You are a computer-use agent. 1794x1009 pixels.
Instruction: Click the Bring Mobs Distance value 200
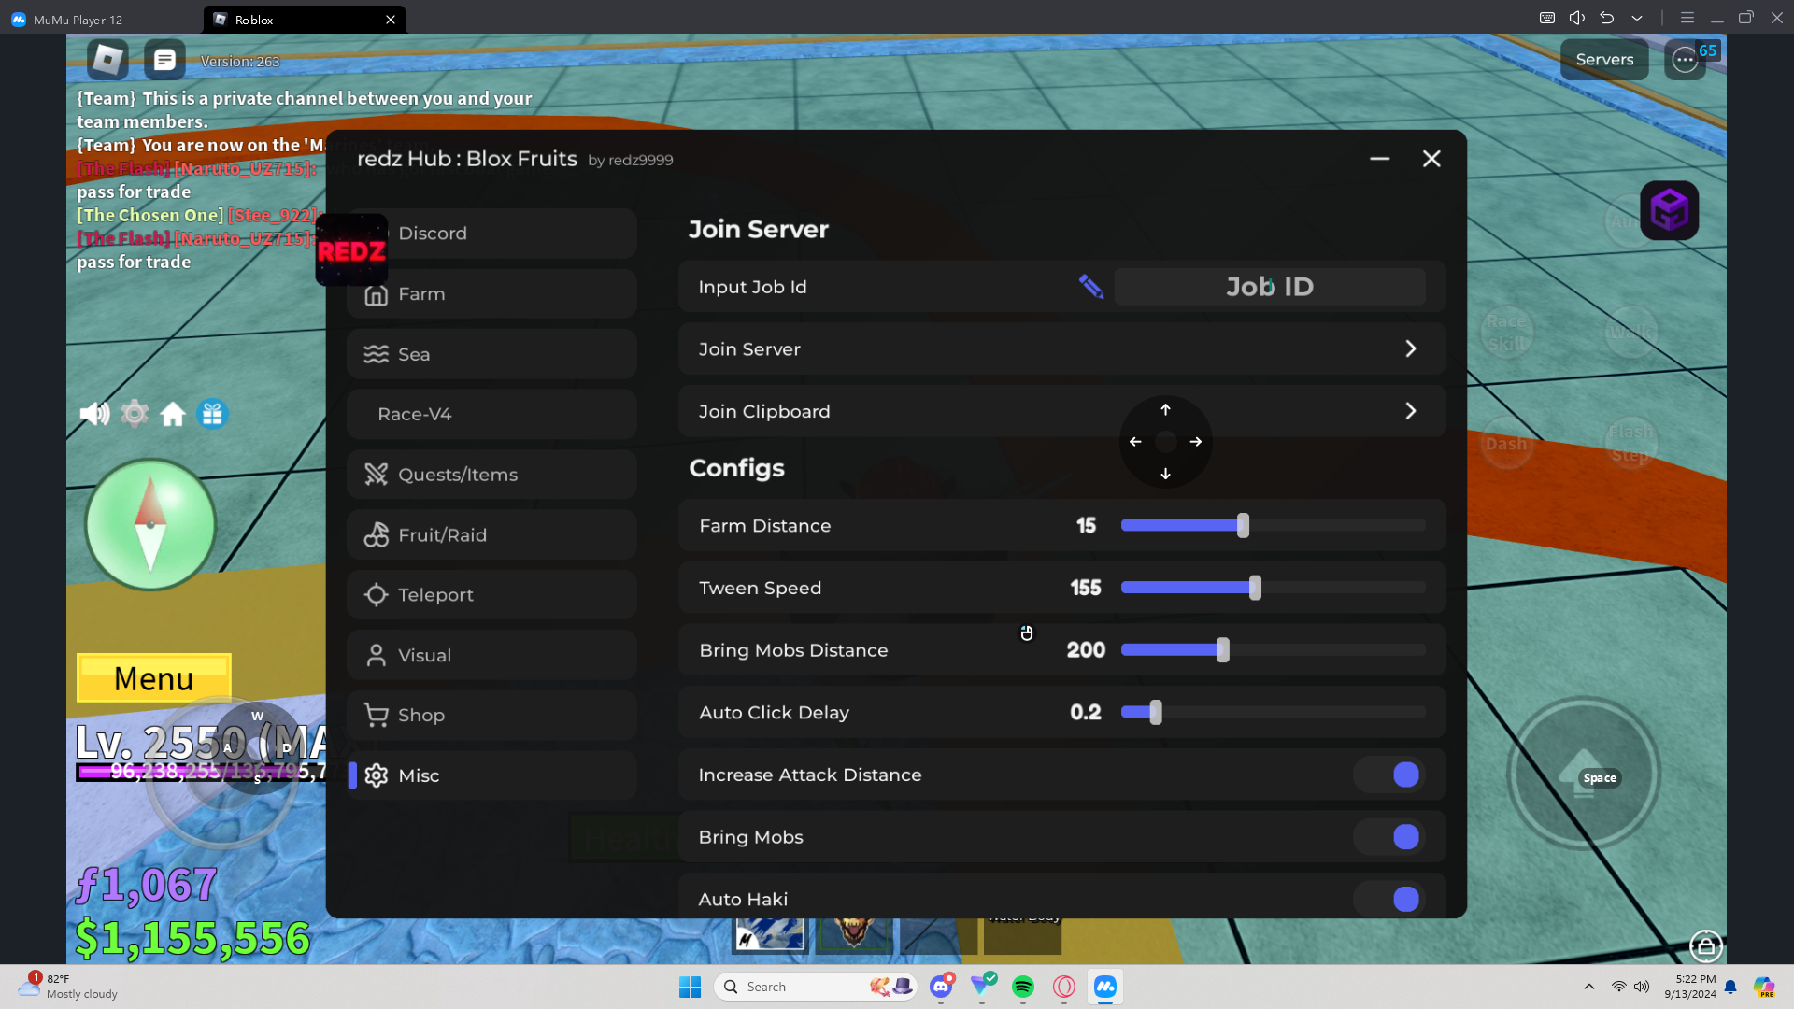point(1086,649)
